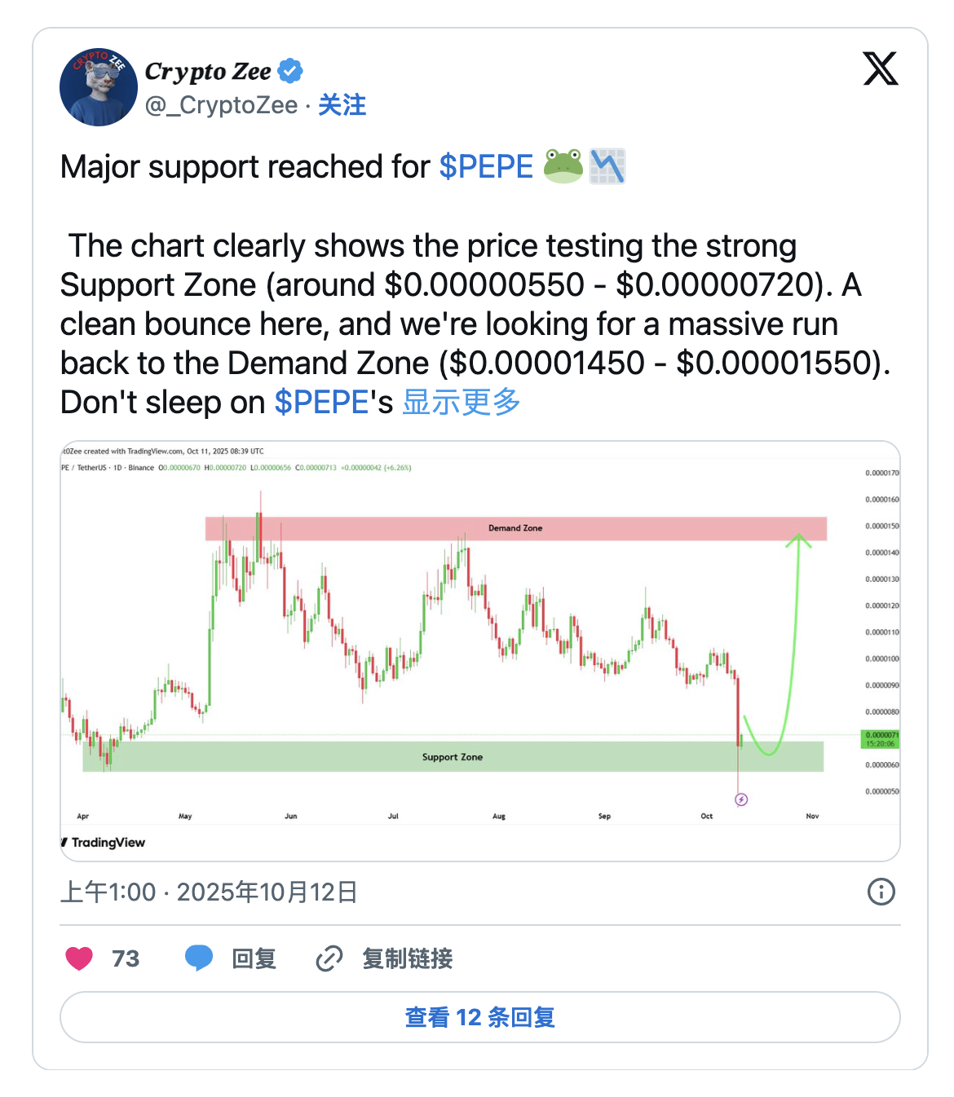Image resolution: width=954 pixels, height=1097 pixels.
Task: Expand tweet text with 显示更多
Action: pos(462,403)
